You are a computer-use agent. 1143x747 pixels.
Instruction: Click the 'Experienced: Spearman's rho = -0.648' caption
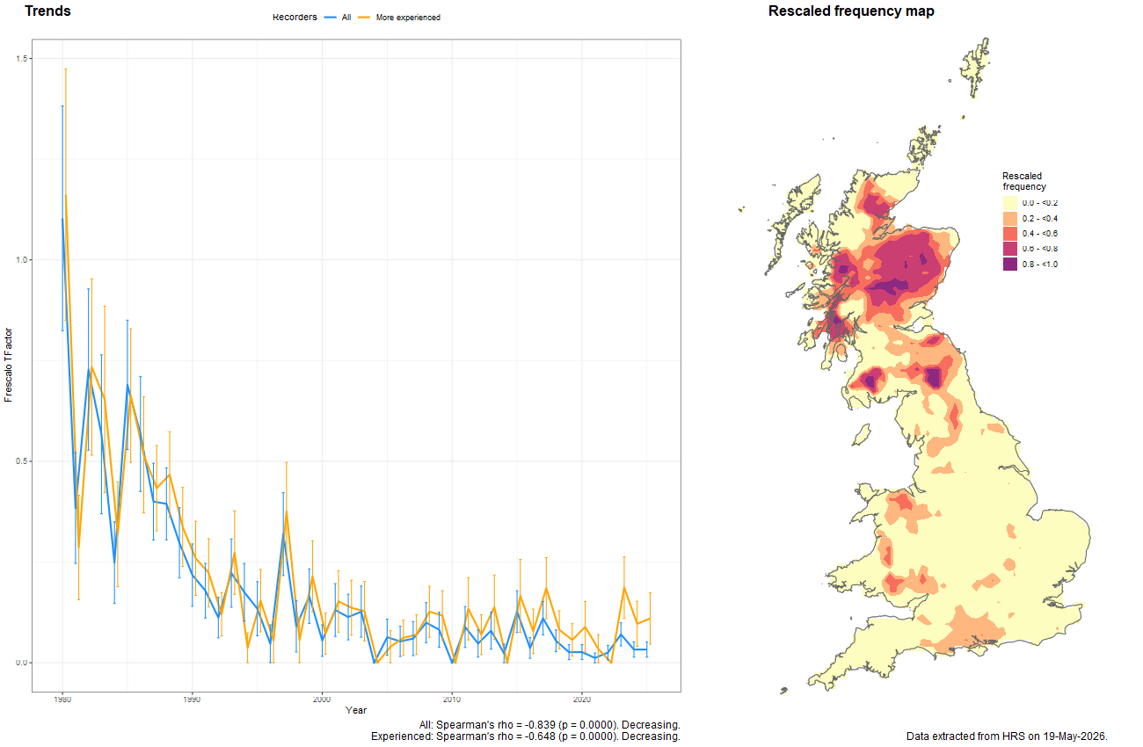pos(526,736)
